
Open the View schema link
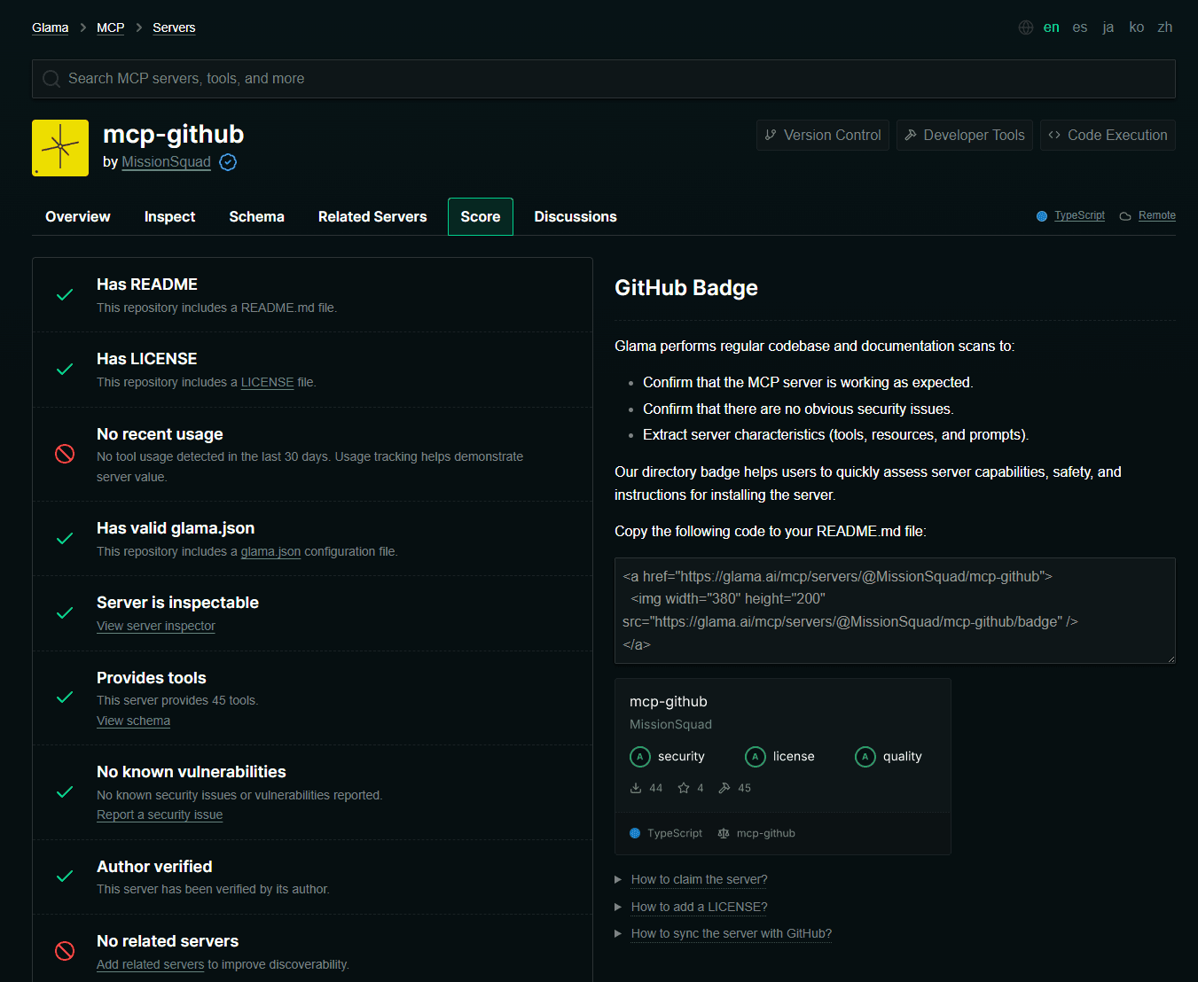pos(133,721)
